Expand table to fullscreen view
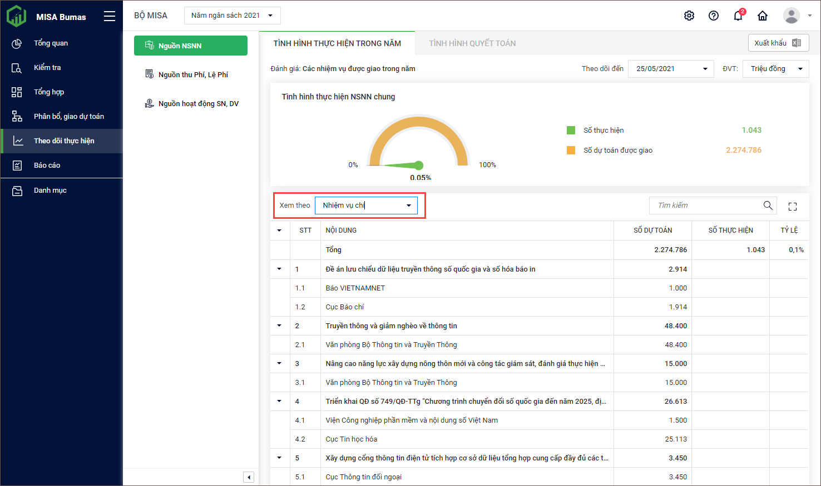The width and height of the screenshot is (821, 486). (793, 206)
